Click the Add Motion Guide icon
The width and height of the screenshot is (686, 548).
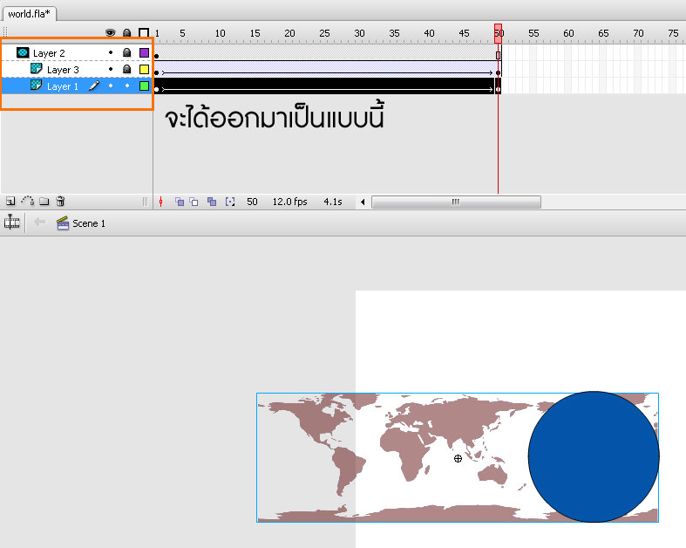point(28,201)
